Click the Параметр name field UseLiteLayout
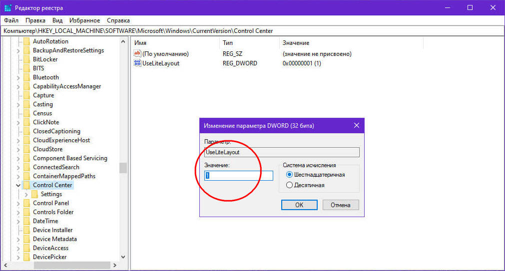The height and width of the screenshot is (271, 505). (x=282, y=152)
